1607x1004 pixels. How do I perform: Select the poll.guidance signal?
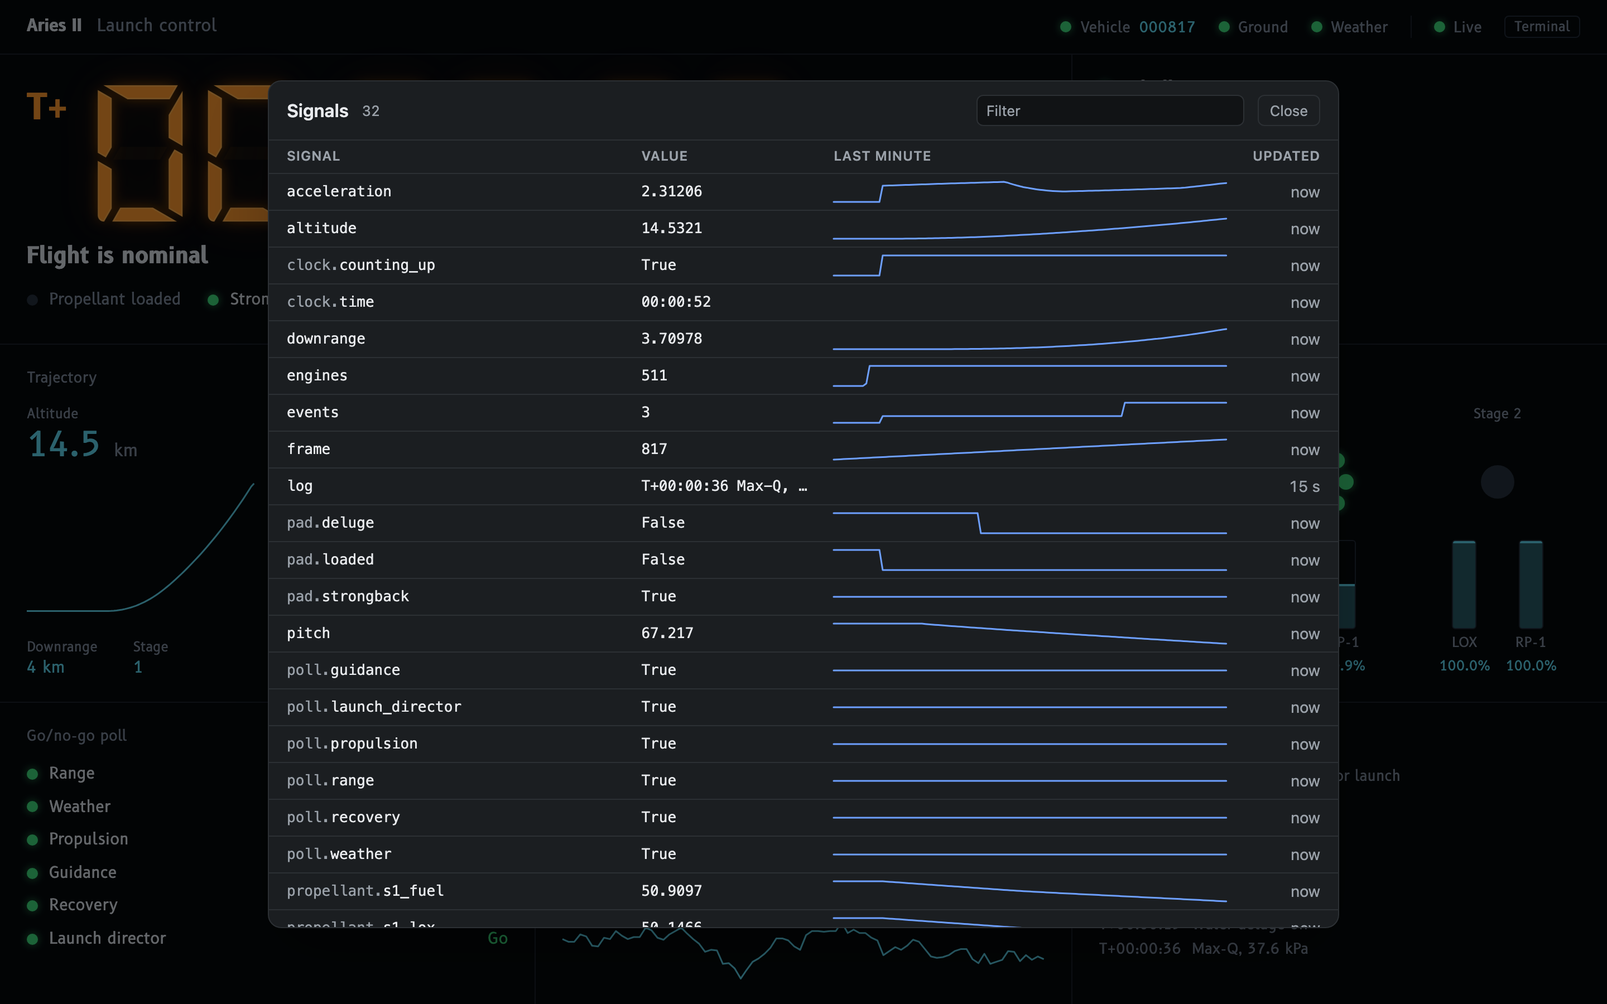(x=803, y=670)
